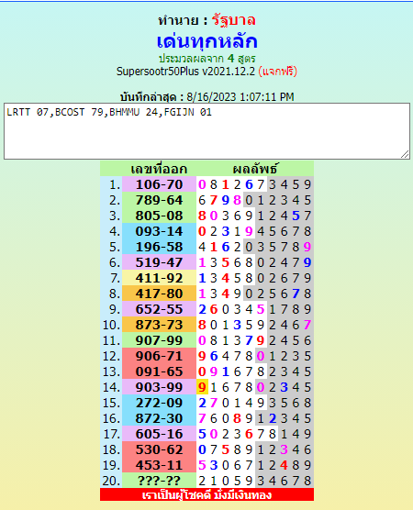Select the '453-11' cell in row 19
This screenshot has width=413, height=510.
(159, 465)
